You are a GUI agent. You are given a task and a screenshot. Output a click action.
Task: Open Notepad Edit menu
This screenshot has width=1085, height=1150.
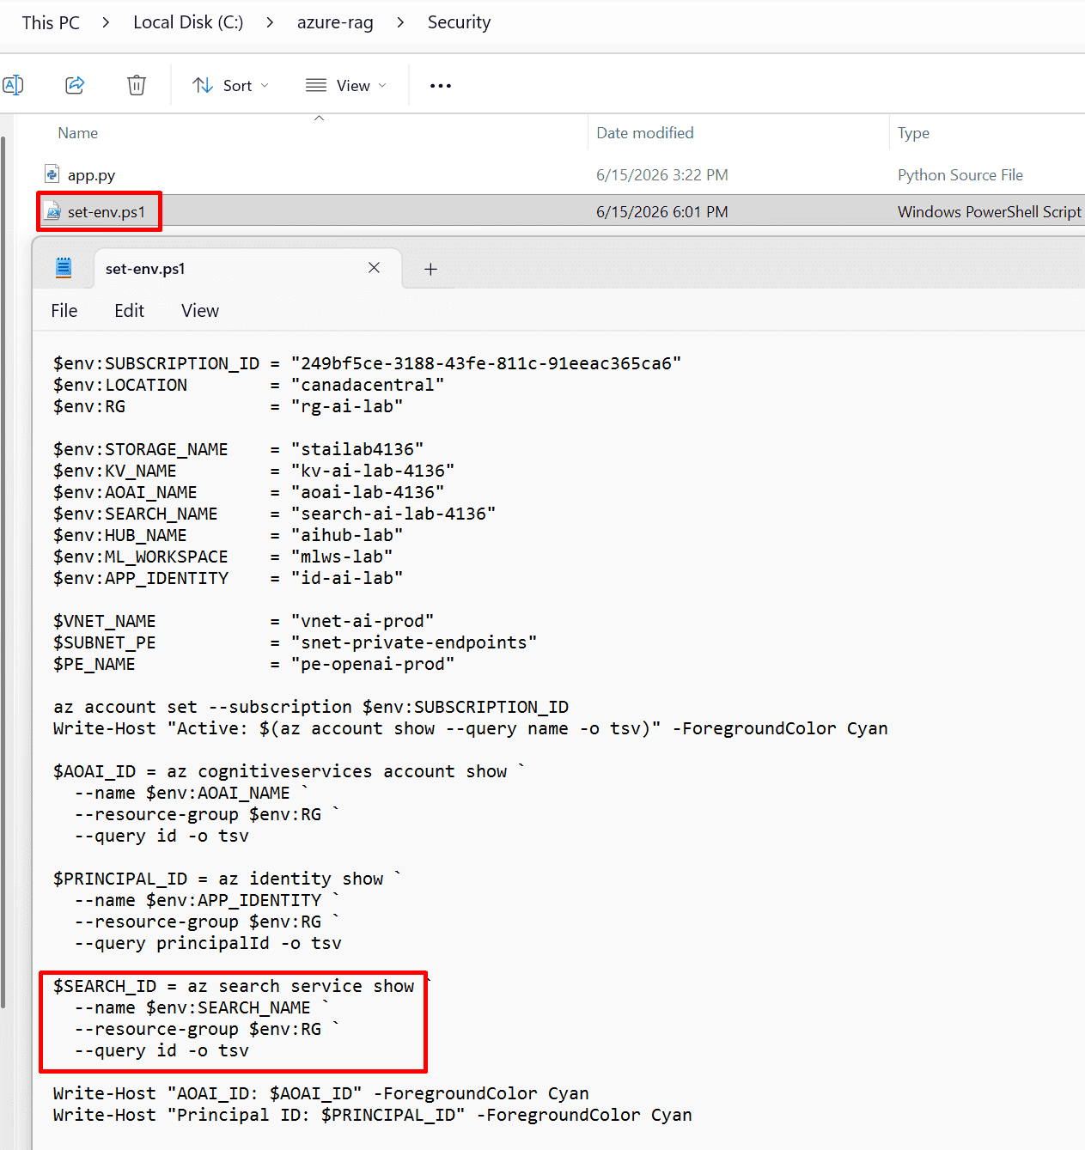pos(129,311)
